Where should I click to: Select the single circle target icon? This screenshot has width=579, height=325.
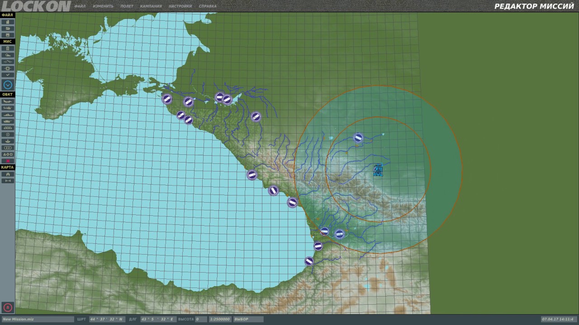click(8, 135)
